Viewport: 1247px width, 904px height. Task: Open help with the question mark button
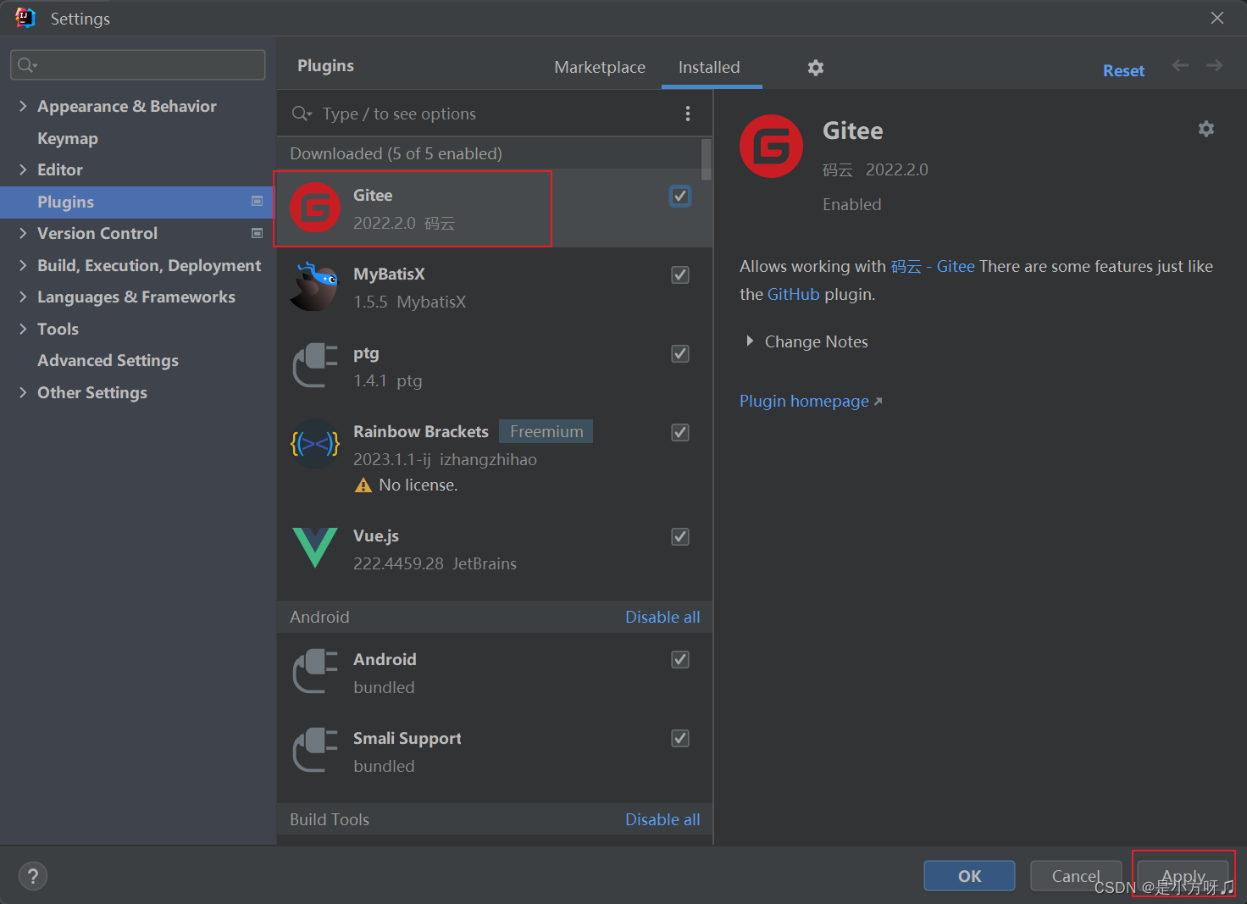coord(33,876)
